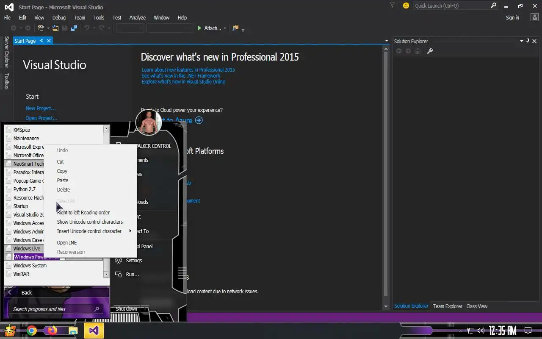Show hidden tray icons chevron

point(461,331)
